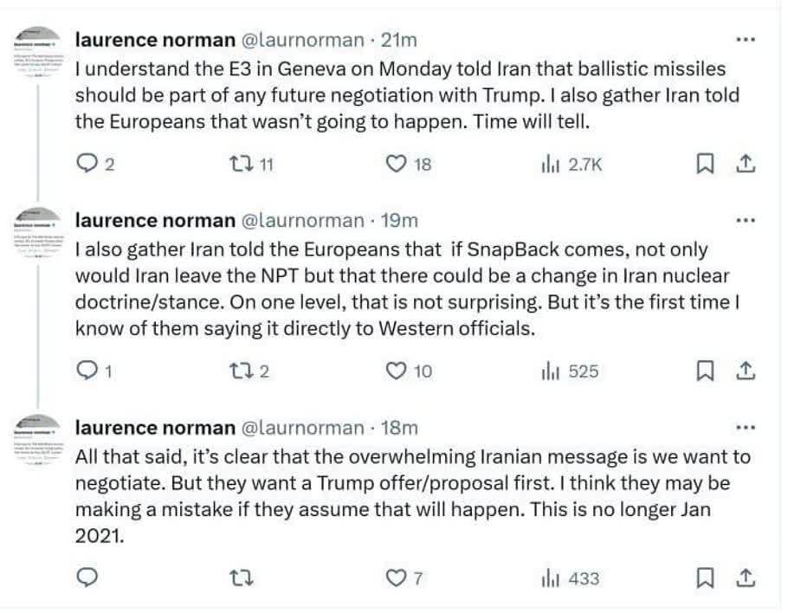Click the @laurnorman handle on the 18m tweet

[302, 428]
